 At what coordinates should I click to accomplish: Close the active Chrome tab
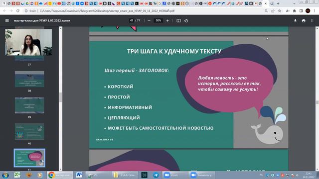point(266,3)
